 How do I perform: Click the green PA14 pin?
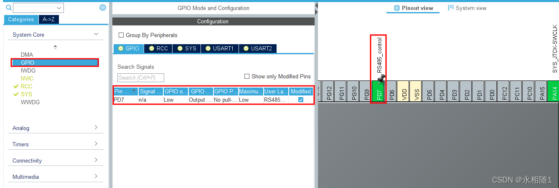(x=554, y=91)
